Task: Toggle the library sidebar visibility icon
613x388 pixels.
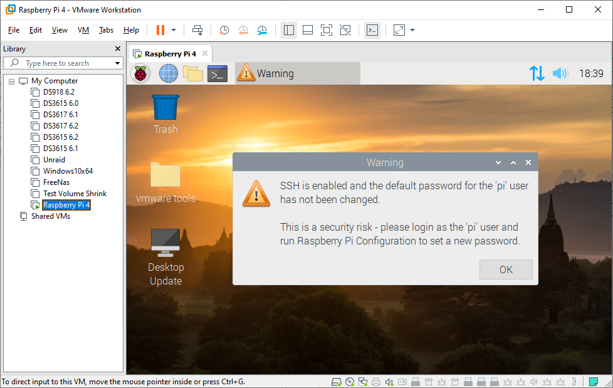Action: 289,30
